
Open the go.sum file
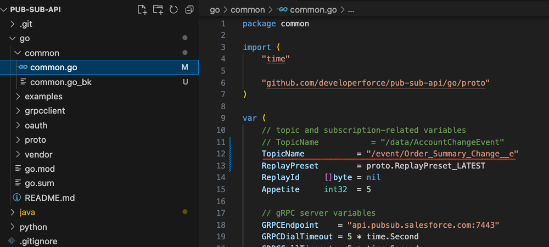click(x=39, y=183)
